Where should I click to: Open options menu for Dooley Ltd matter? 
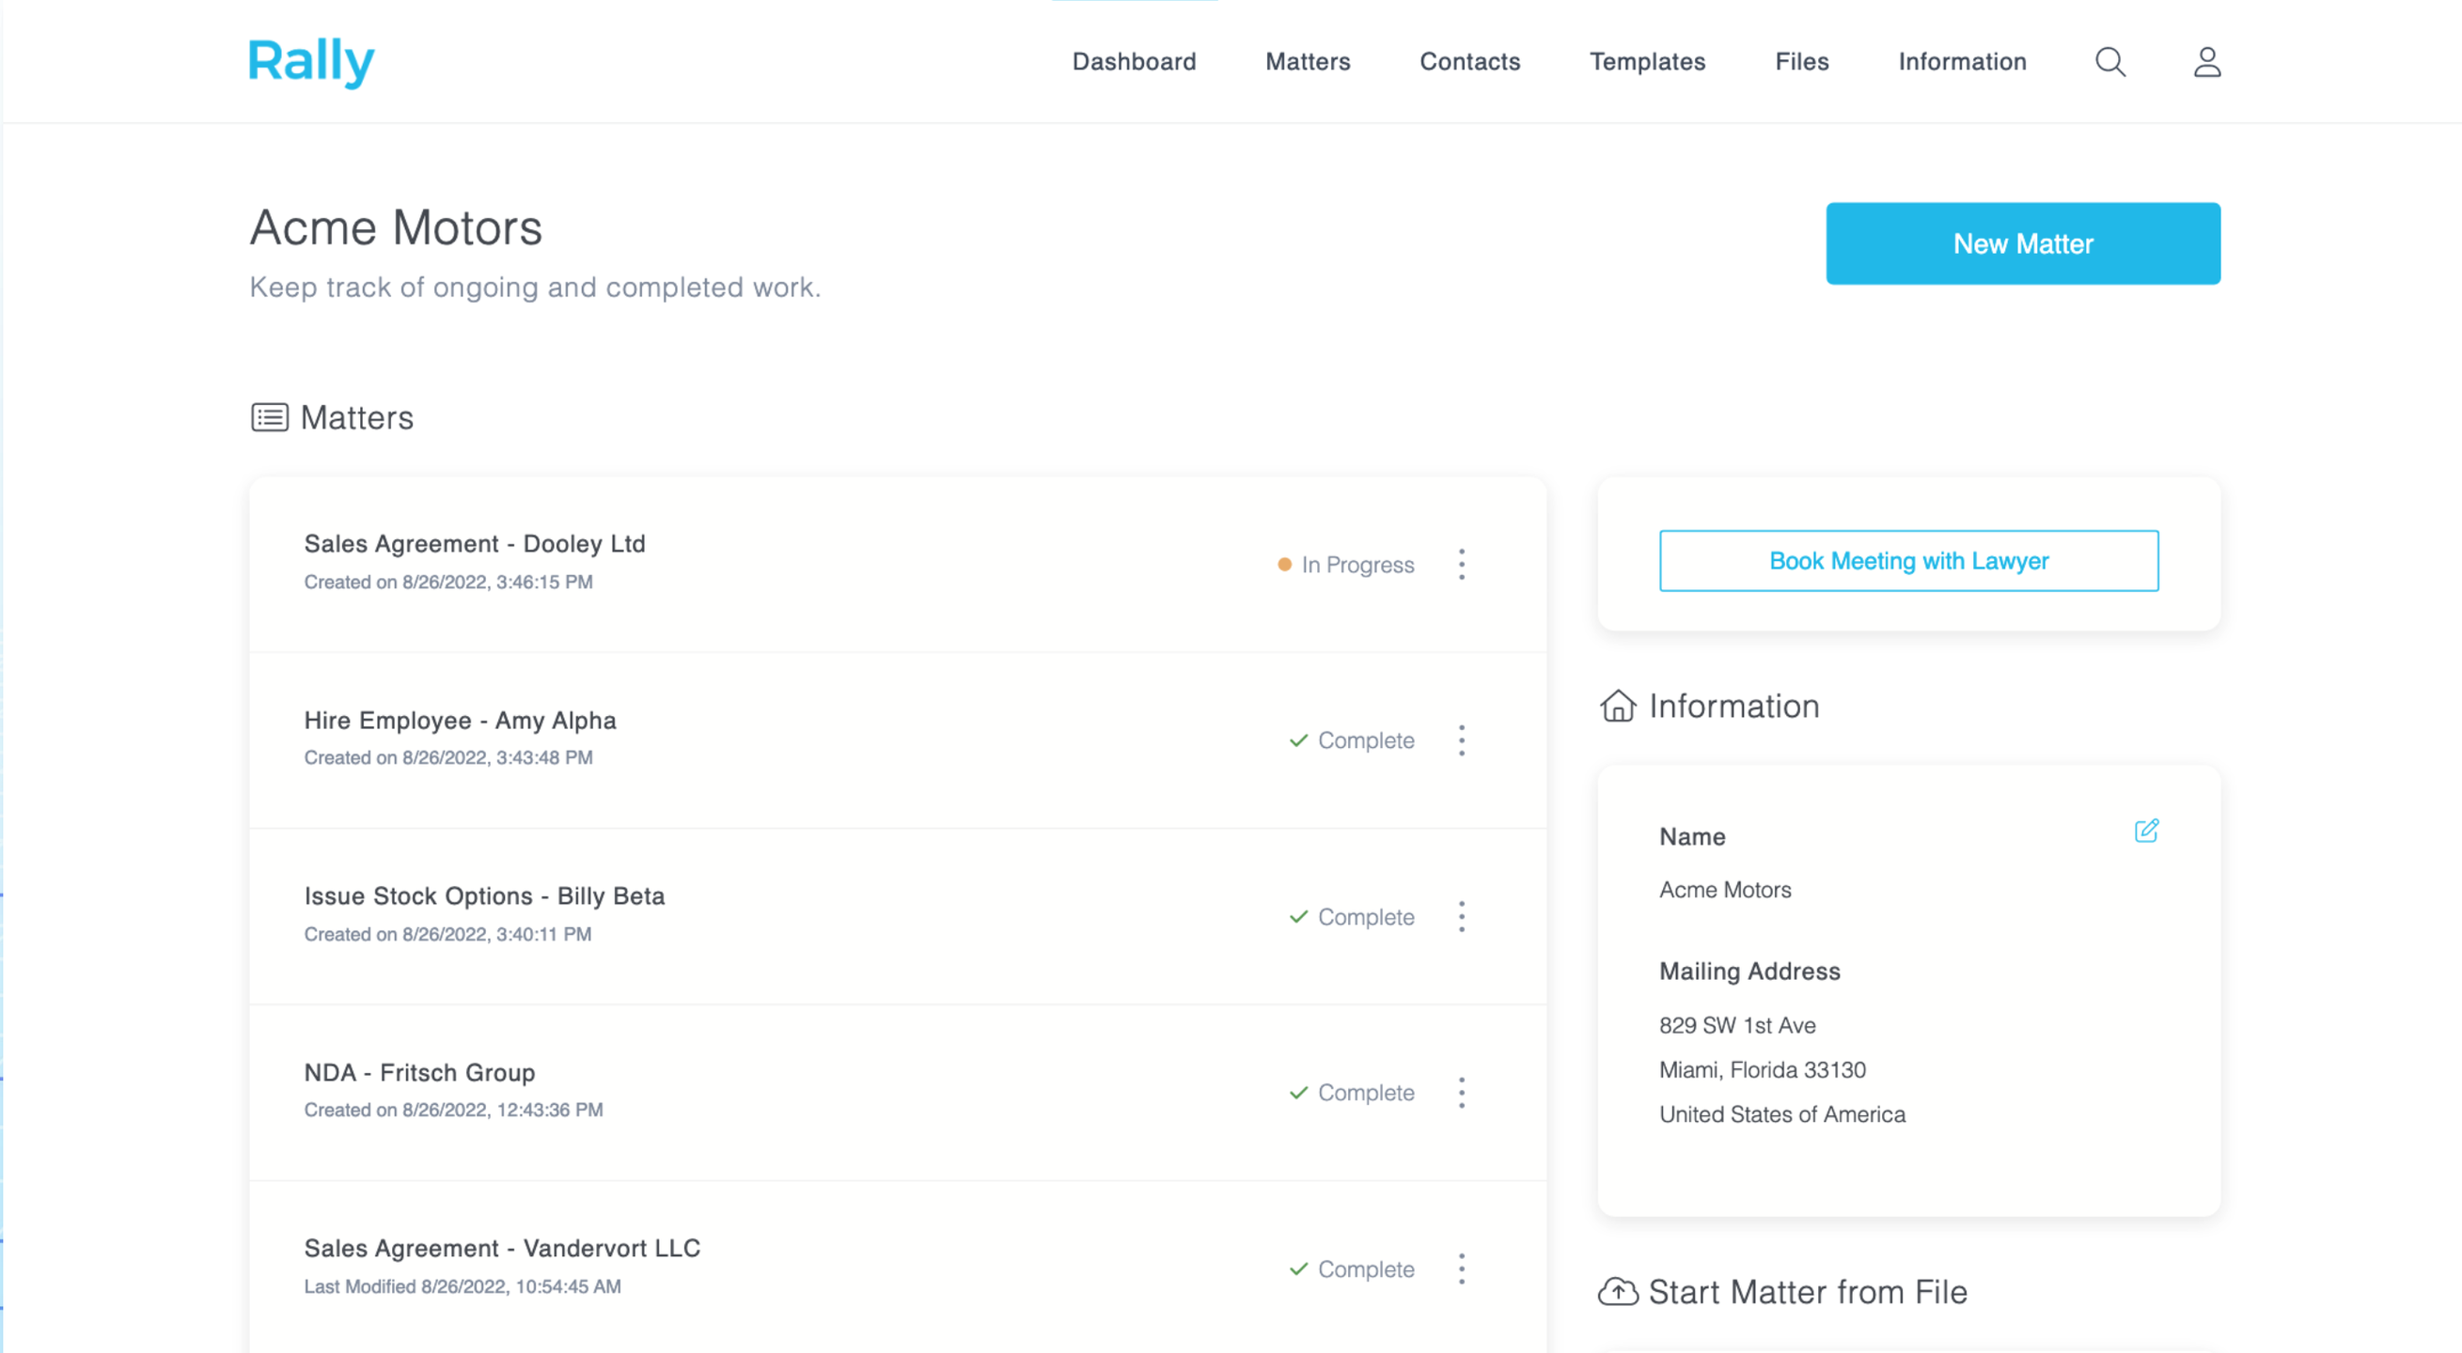[1462, 565]
